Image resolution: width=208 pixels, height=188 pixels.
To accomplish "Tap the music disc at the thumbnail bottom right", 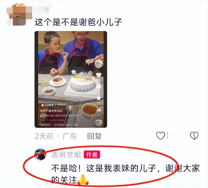I will pos(99,123).
